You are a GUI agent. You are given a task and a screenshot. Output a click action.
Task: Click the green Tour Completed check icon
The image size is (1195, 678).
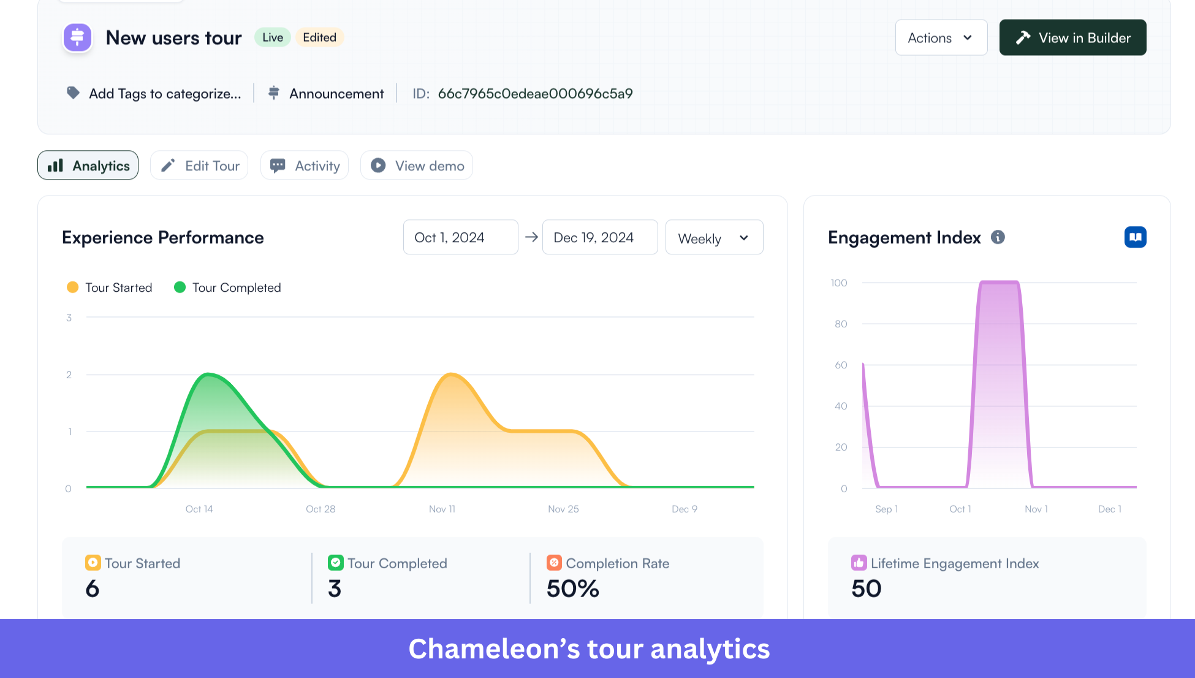point(335,563)
